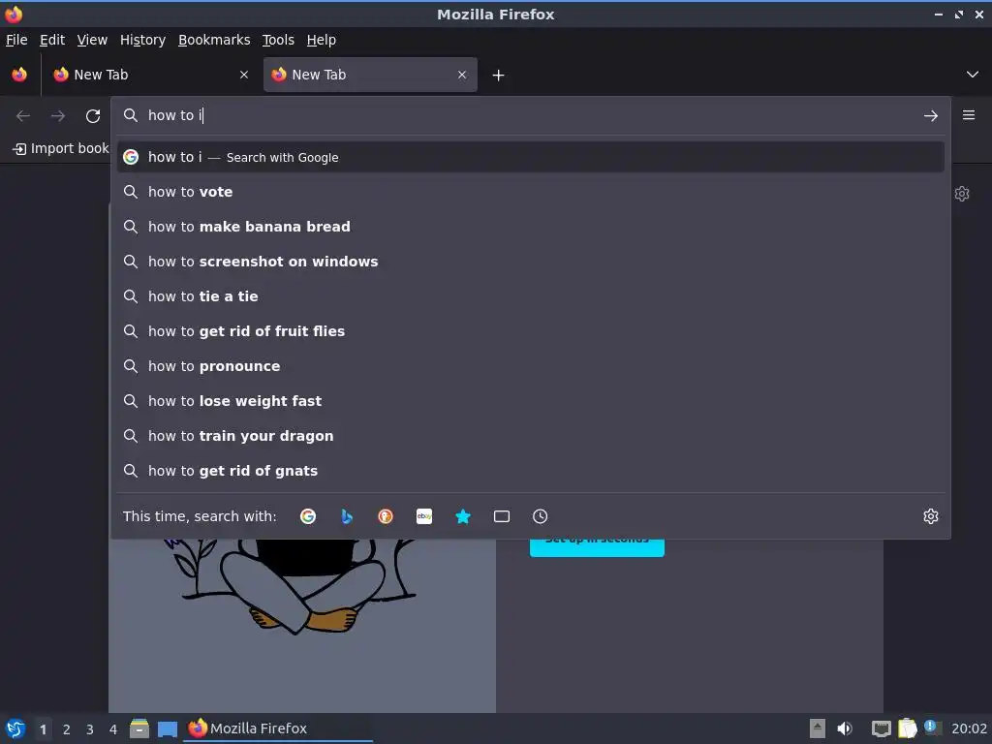Open the Edit menu

52,40
